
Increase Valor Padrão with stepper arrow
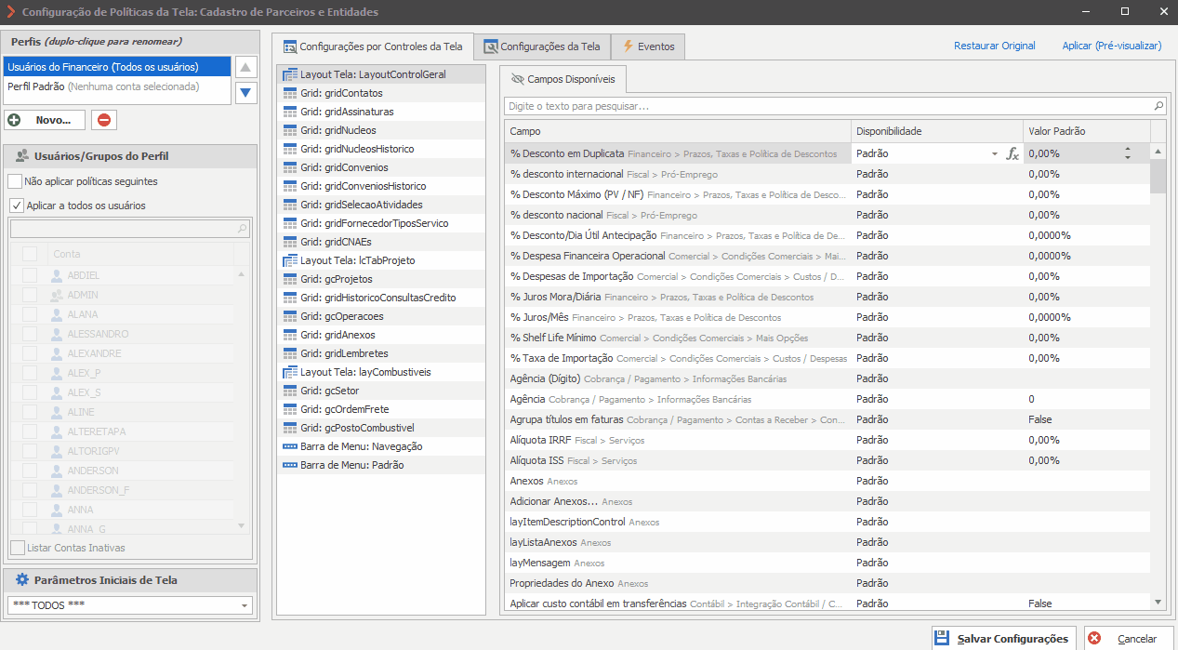(1128, 150)
